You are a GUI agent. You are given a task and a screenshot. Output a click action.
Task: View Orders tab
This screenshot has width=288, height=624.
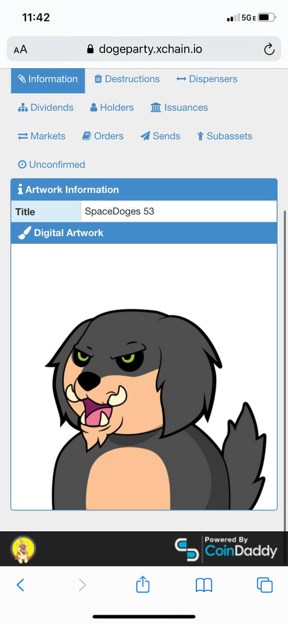pos(103,136)
